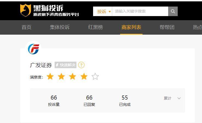Image resolution: width=202 pixels, height=123 pixels.
Task: Click the keyword search input field
Action: [x=140, y=11]
